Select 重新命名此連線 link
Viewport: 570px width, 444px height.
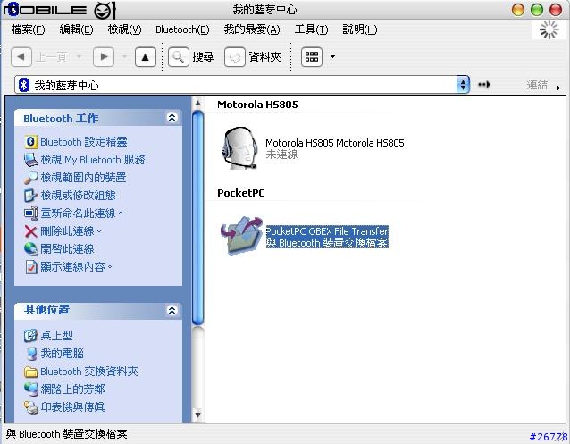(x=81, y=214)
